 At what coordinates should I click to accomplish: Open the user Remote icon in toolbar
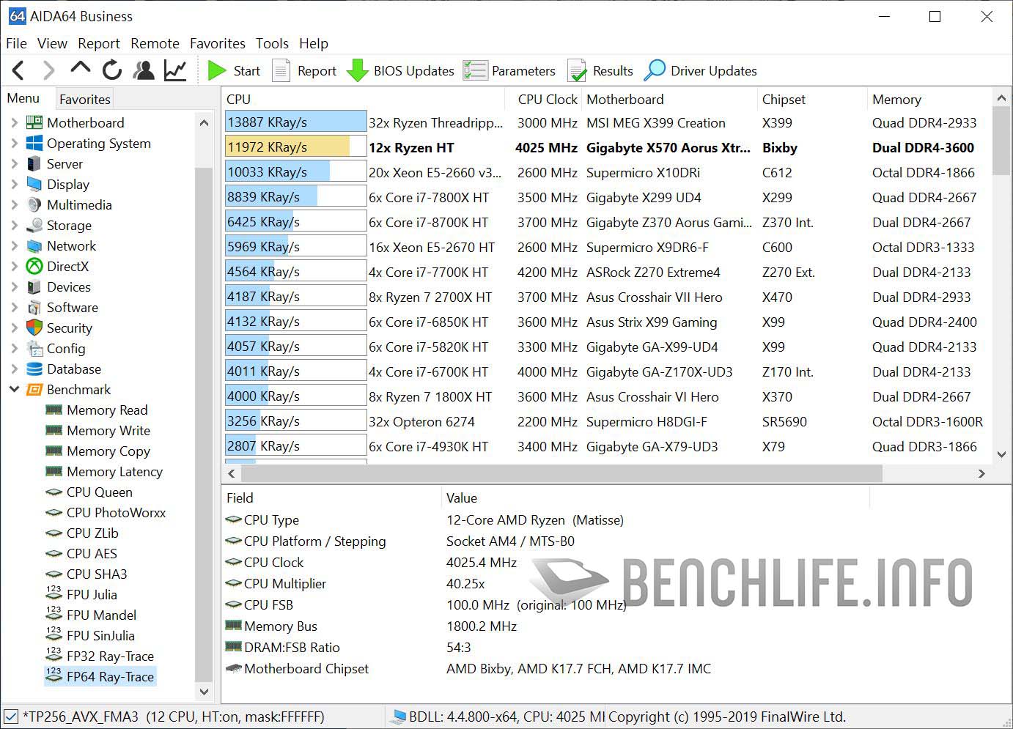pyautogui.click(x=144, y=70)
